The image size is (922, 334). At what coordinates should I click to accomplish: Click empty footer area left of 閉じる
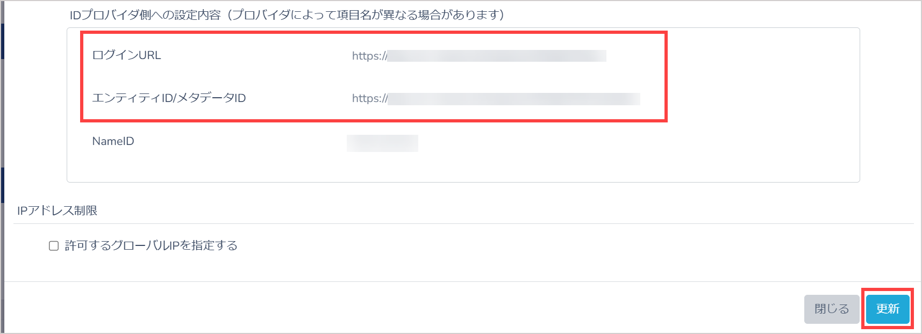pyautogui.click(x=403, y=309)
